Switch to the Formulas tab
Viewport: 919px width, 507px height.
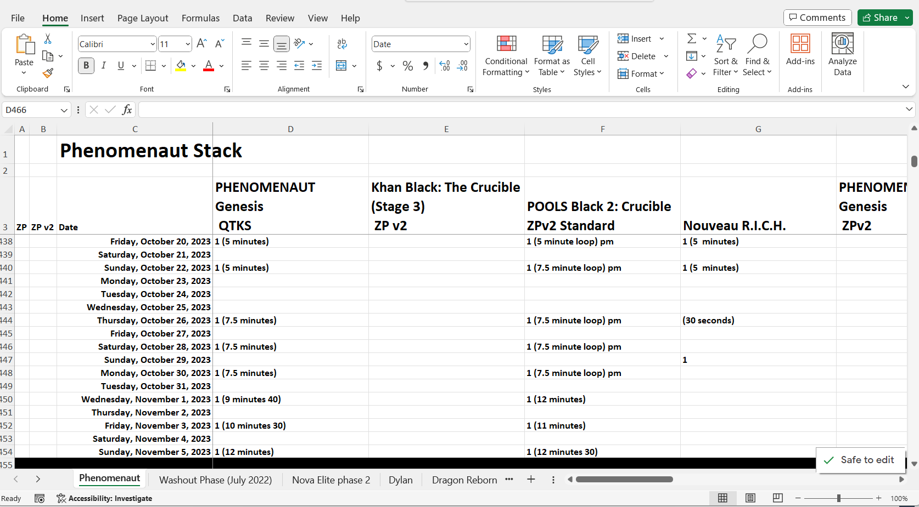[200, 18]
